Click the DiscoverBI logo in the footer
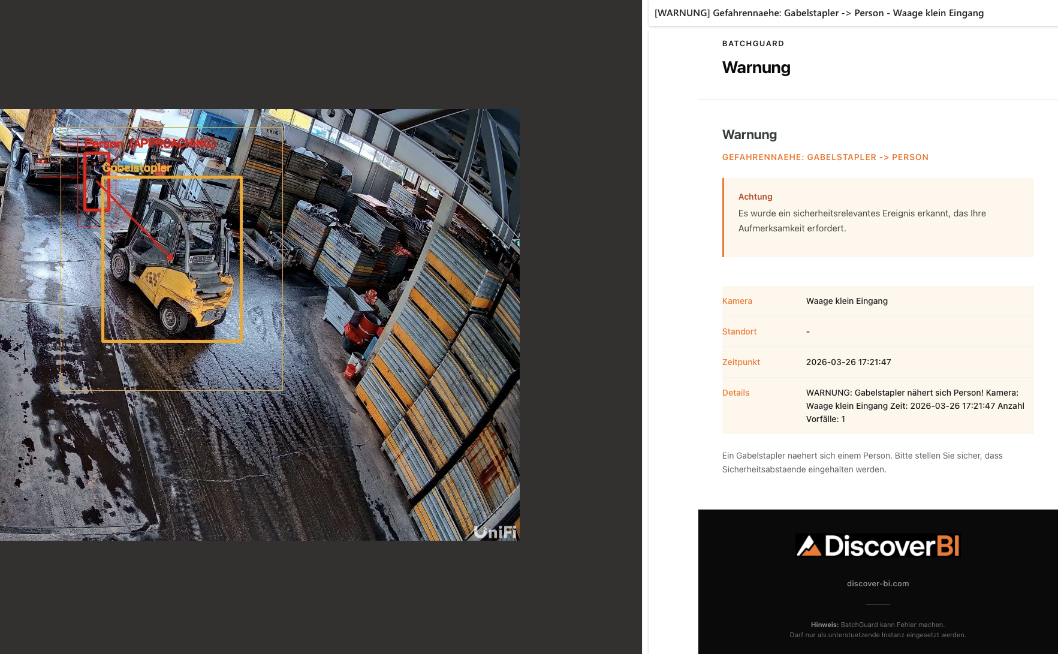 [x=878, y=545]
